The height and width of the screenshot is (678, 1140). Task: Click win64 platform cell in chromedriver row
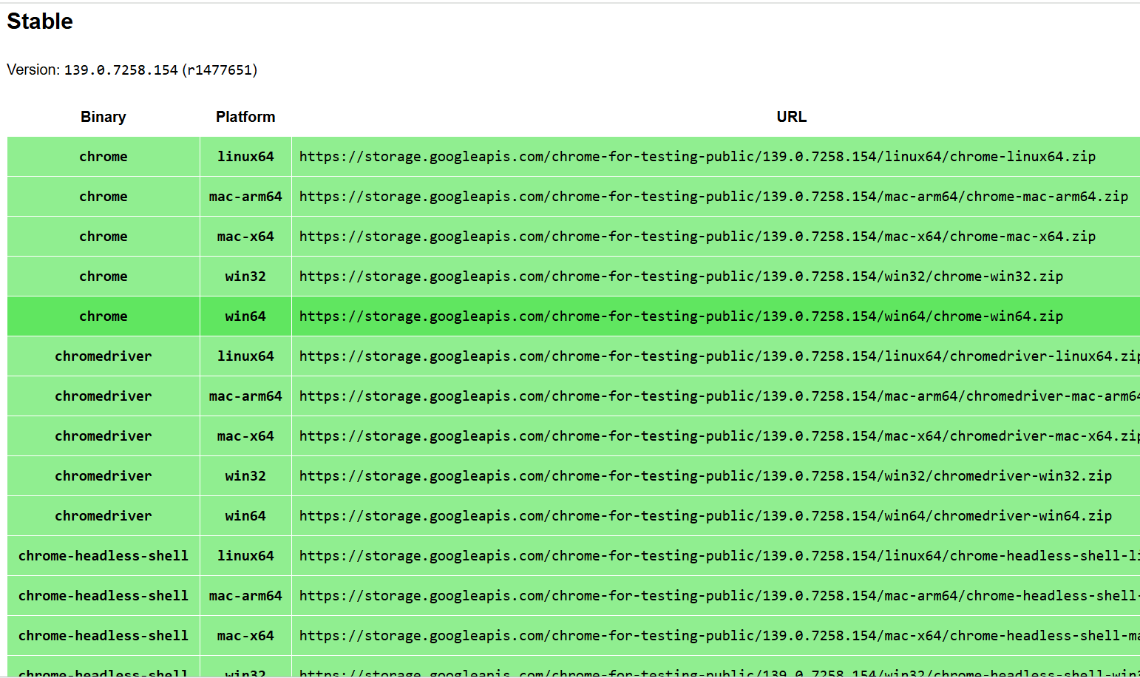pyautogui.click(x=245, y=516)
